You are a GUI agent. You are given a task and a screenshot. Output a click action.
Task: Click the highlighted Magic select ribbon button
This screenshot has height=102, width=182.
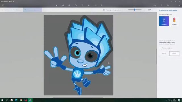pos(32,10)
